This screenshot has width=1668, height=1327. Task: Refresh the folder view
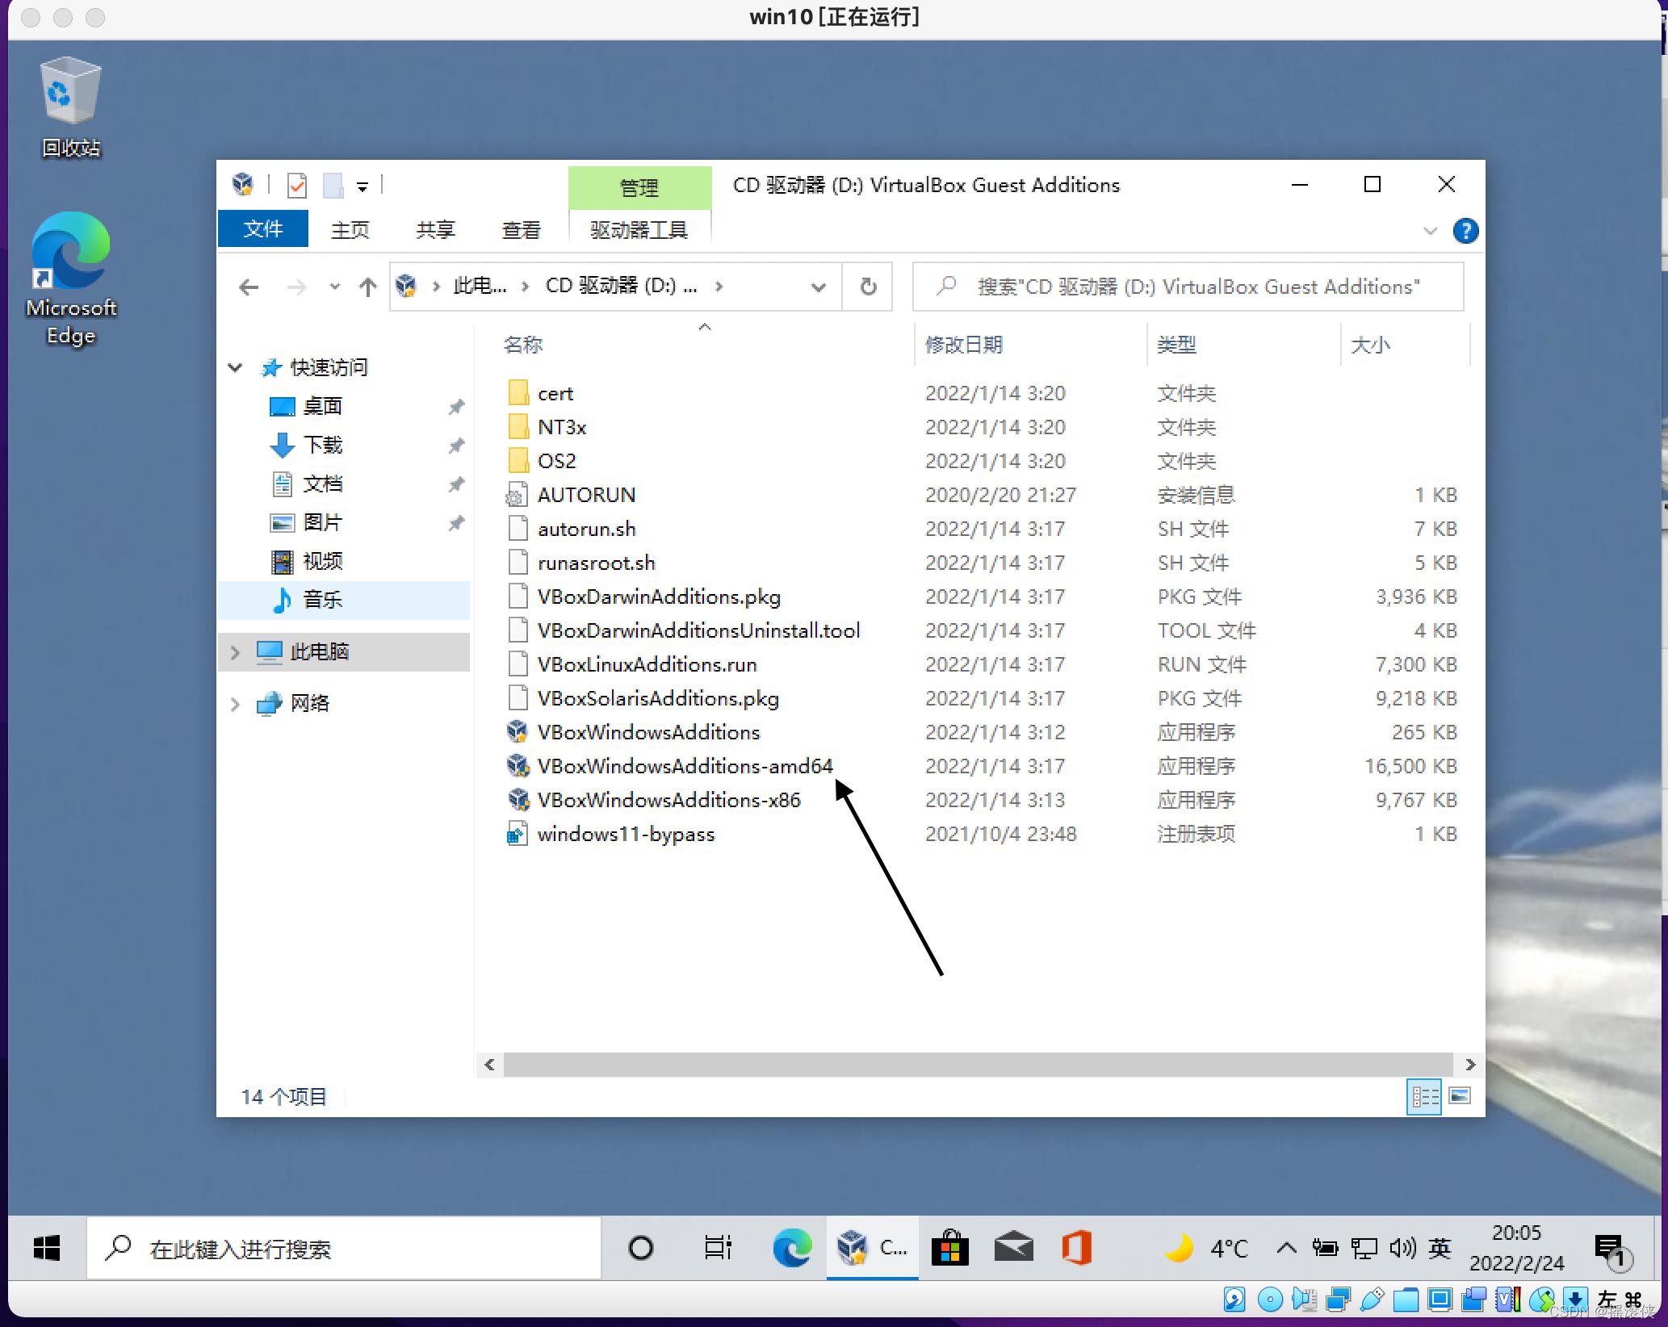pyautogui.click(x=868, y=287)
